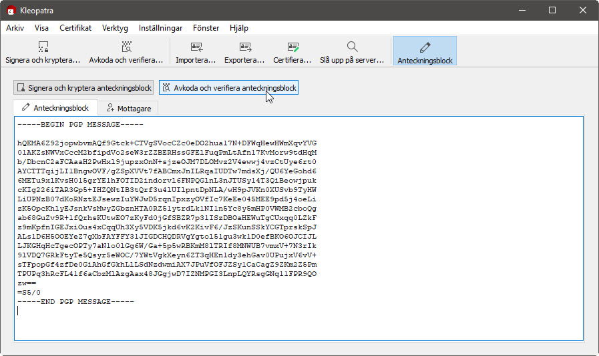This screenshot has width=599, height=356.
Task: Click the Exportera toolbar icon
Action: 244,47
